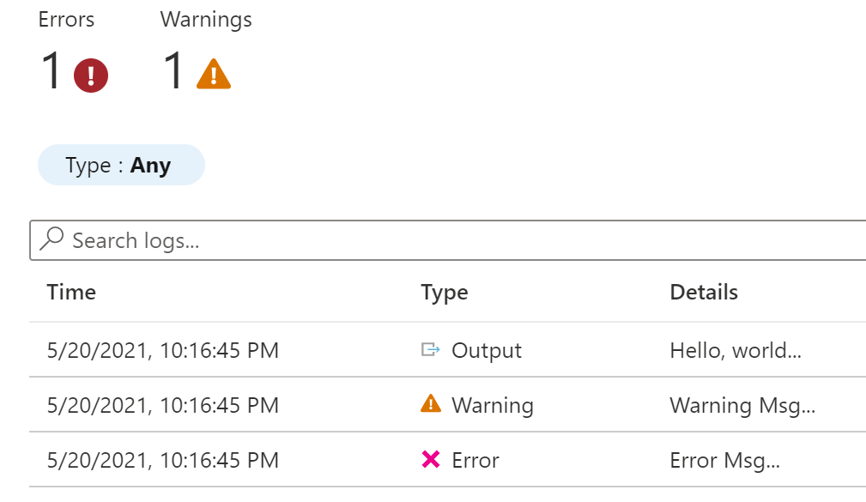Click the Warnings count number
Screen dimensions: 866x502
(x=174, y=71)
